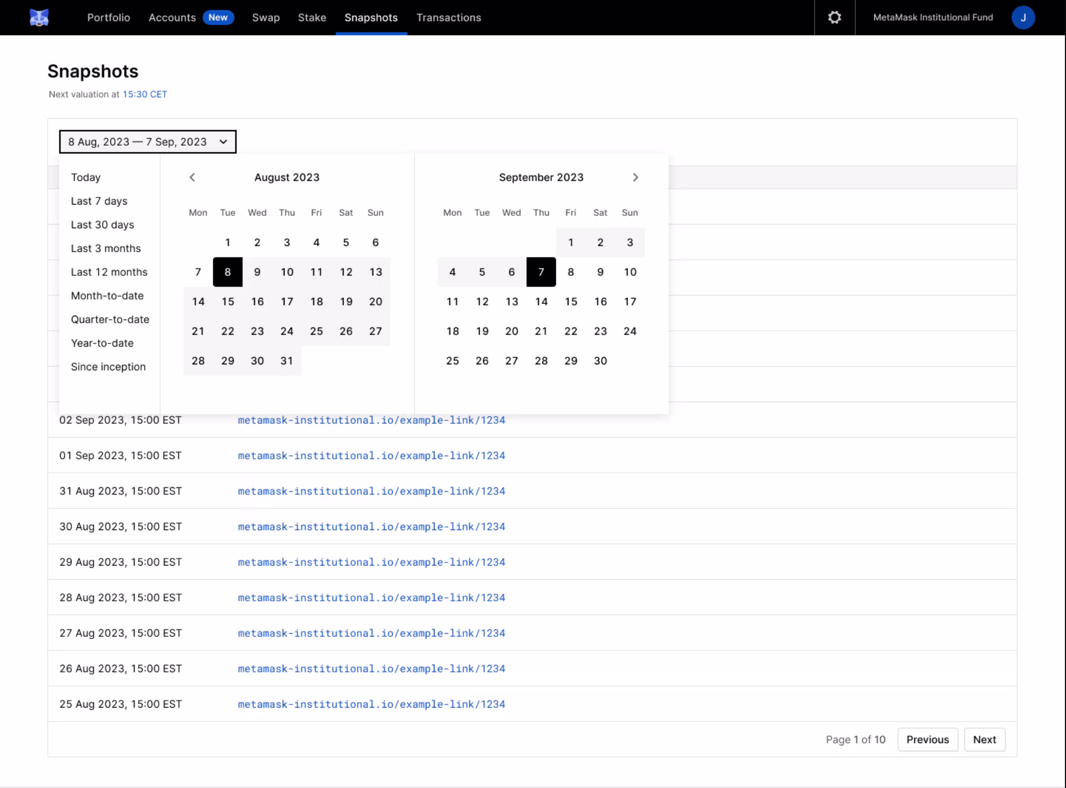Open settings via gear icon
The image size is (1066, 788).
(834, 17)
